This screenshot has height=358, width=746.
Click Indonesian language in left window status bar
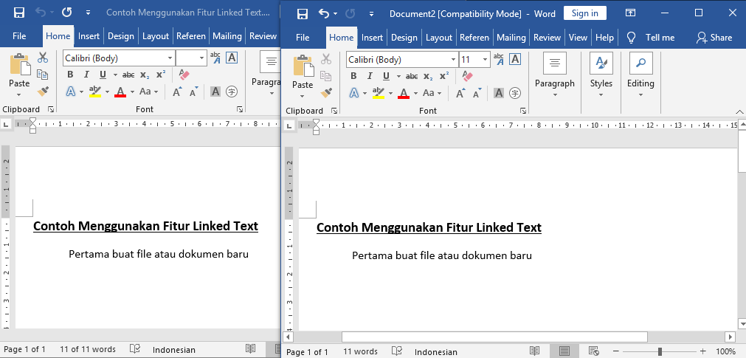(173, 350)
